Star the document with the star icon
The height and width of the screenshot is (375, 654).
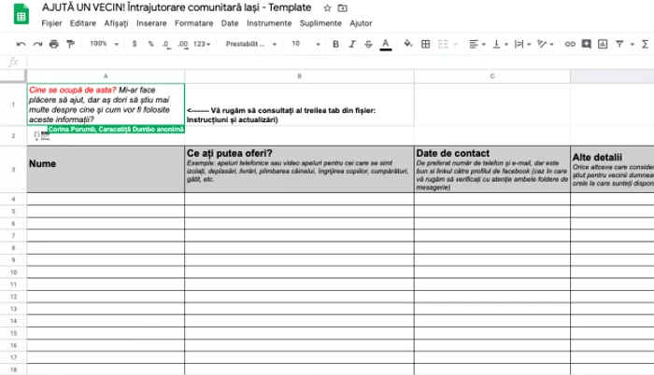pyautogui.click(x=327, y=7)
